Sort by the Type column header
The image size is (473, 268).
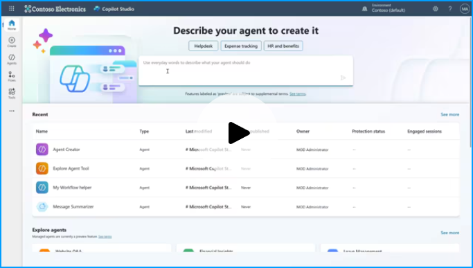144,132
